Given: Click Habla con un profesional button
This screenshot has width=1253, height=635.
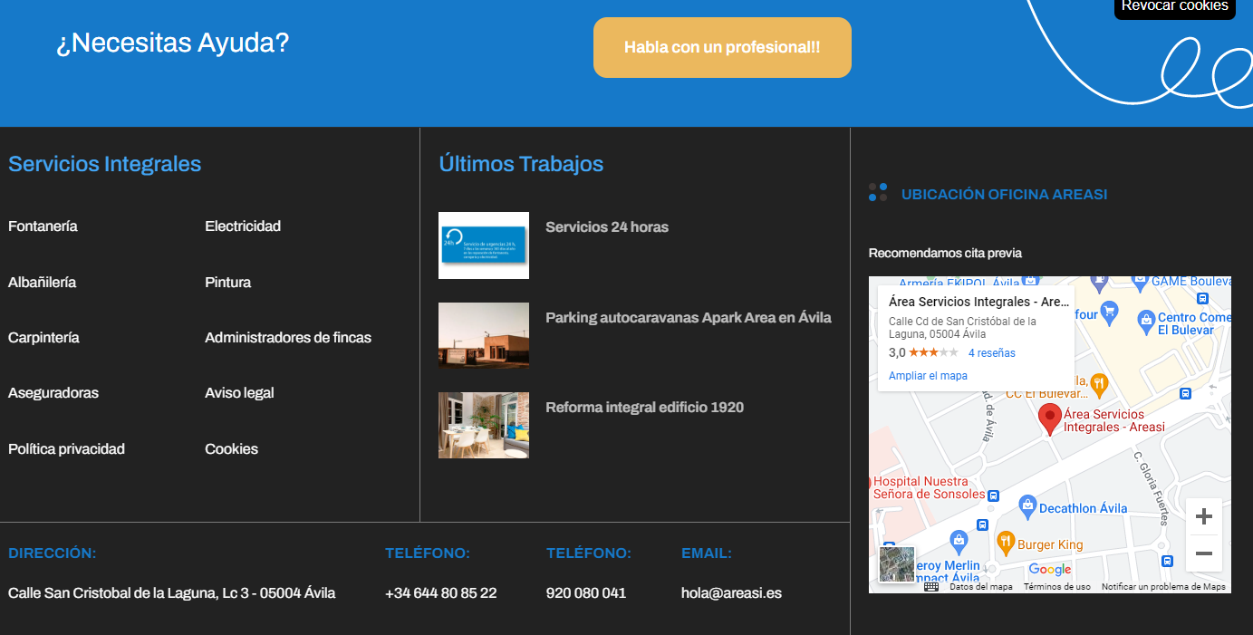Looking at the screenshot, I should coord(722,47).
